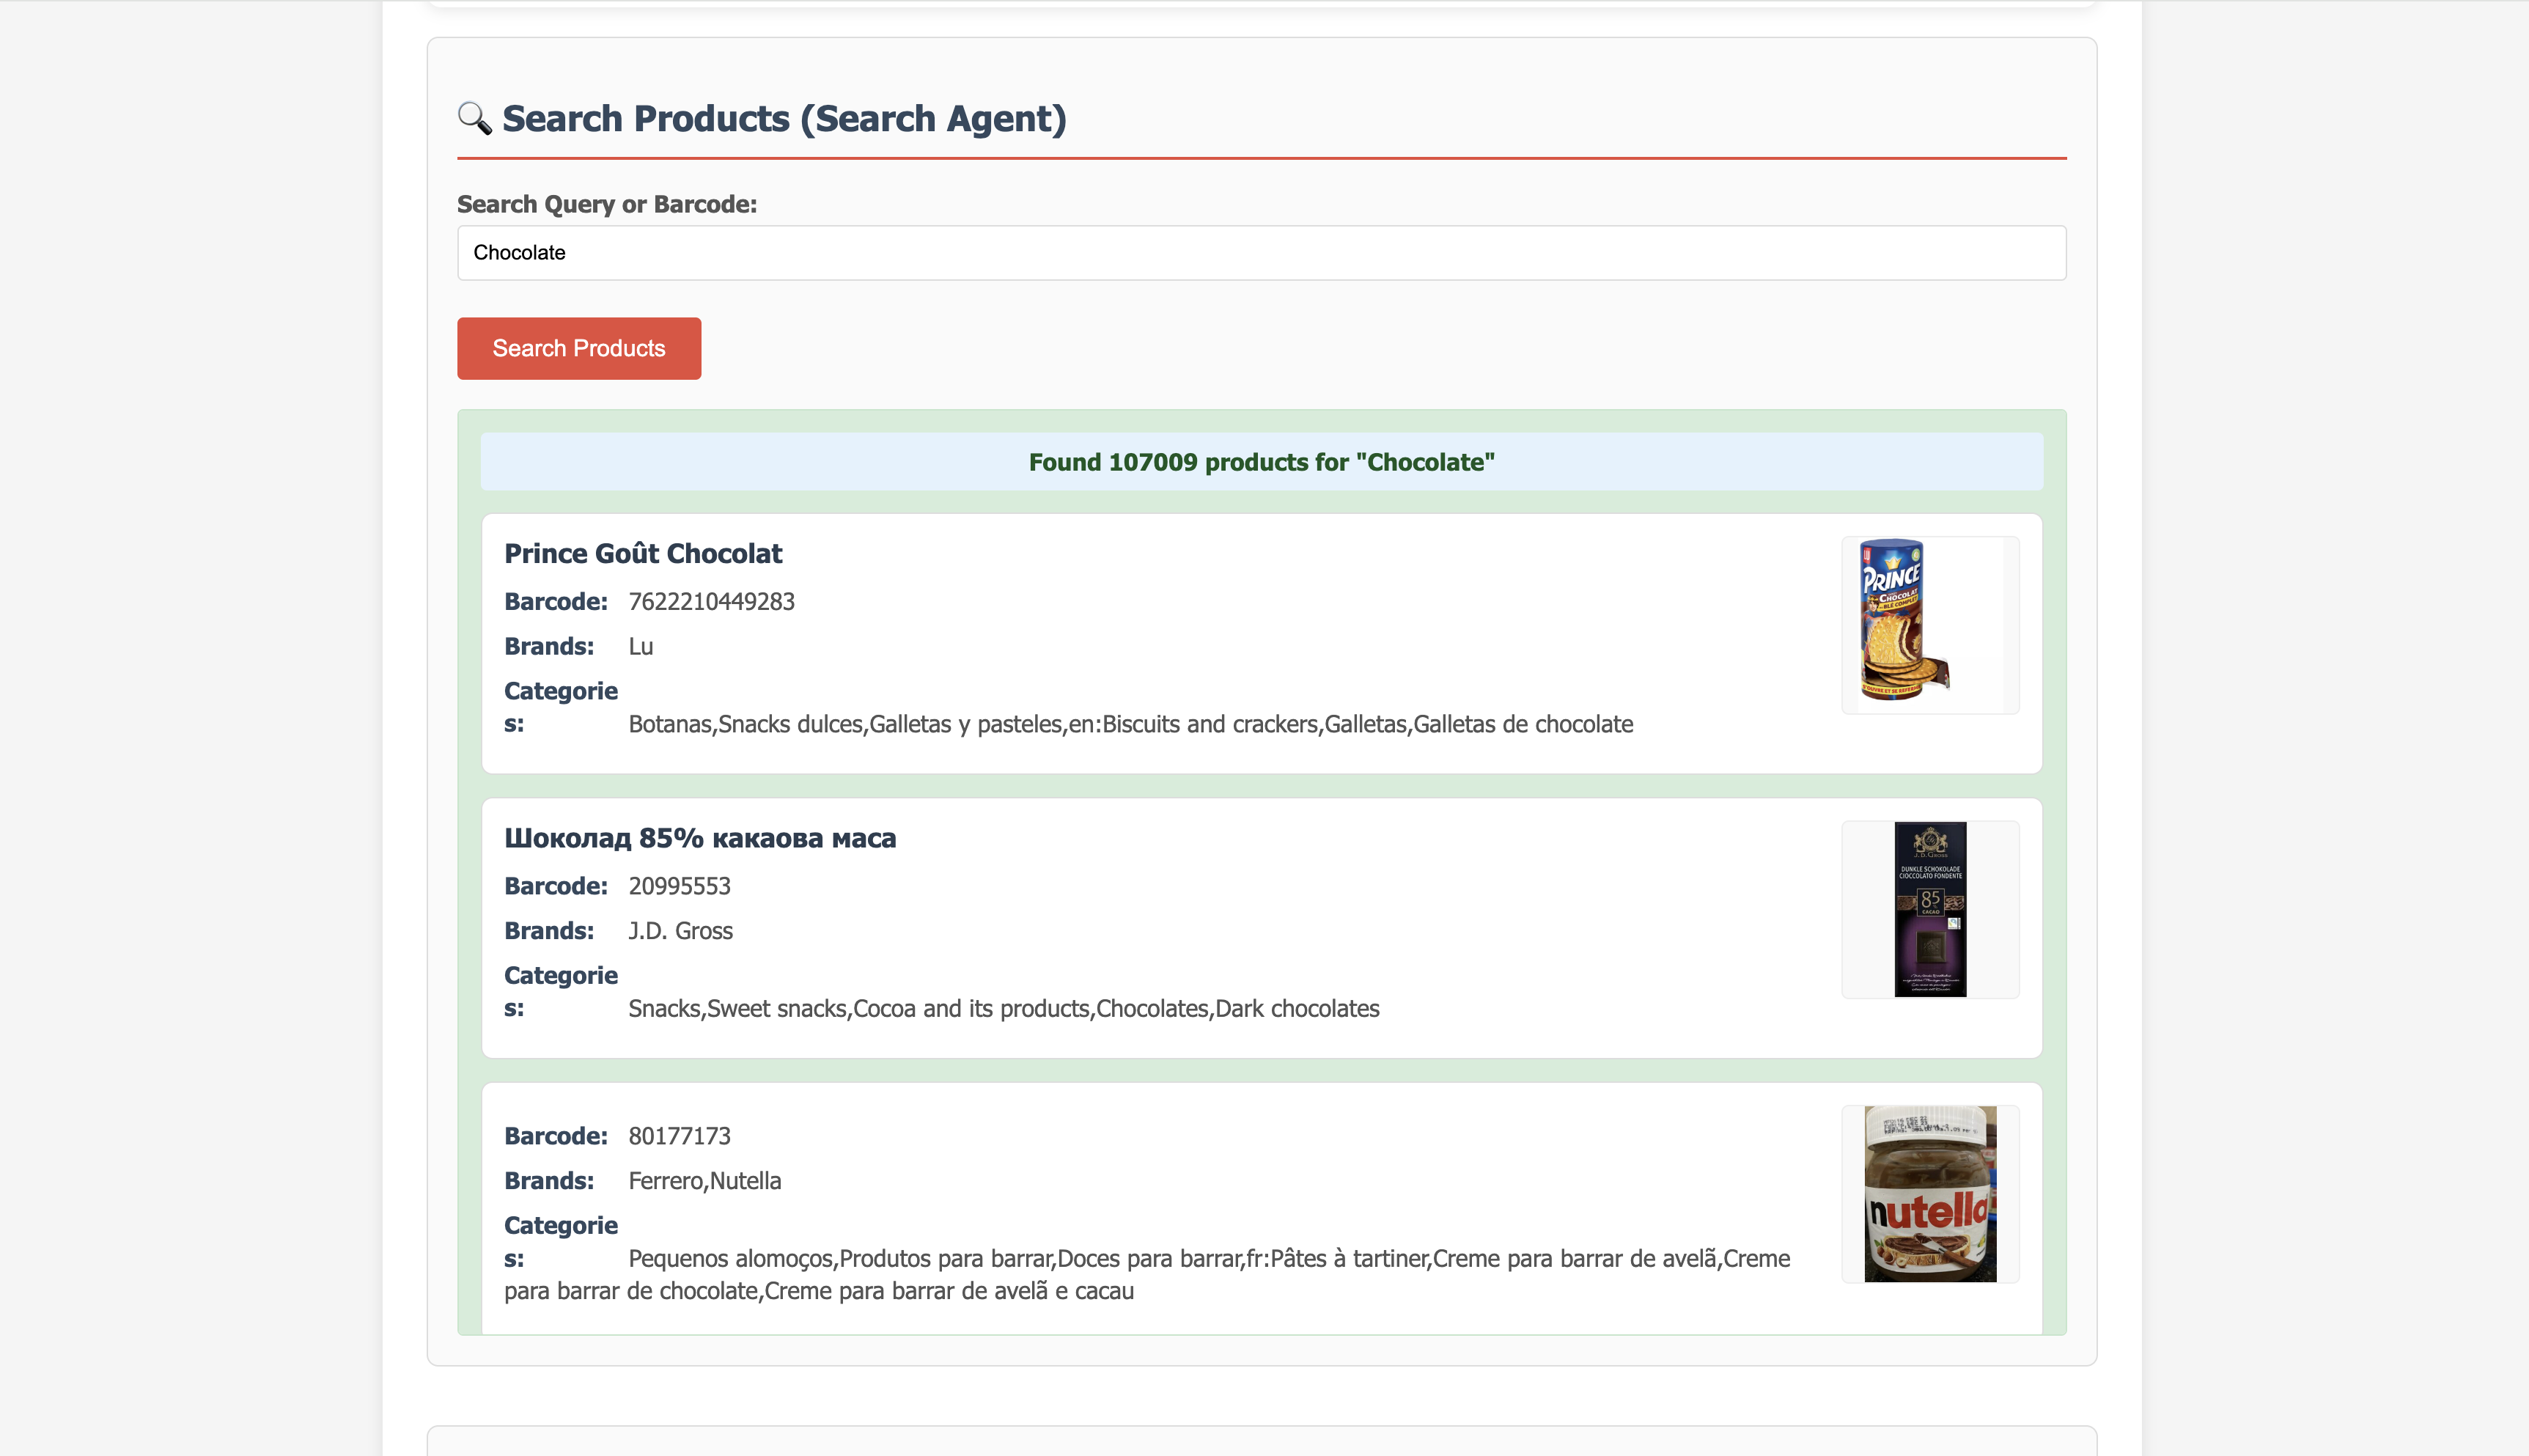The width and height of the screenshot is (2529, 1456).
Task: Select the Шоколад 85% какаова маса title
Action: click(x=700, y=838)
